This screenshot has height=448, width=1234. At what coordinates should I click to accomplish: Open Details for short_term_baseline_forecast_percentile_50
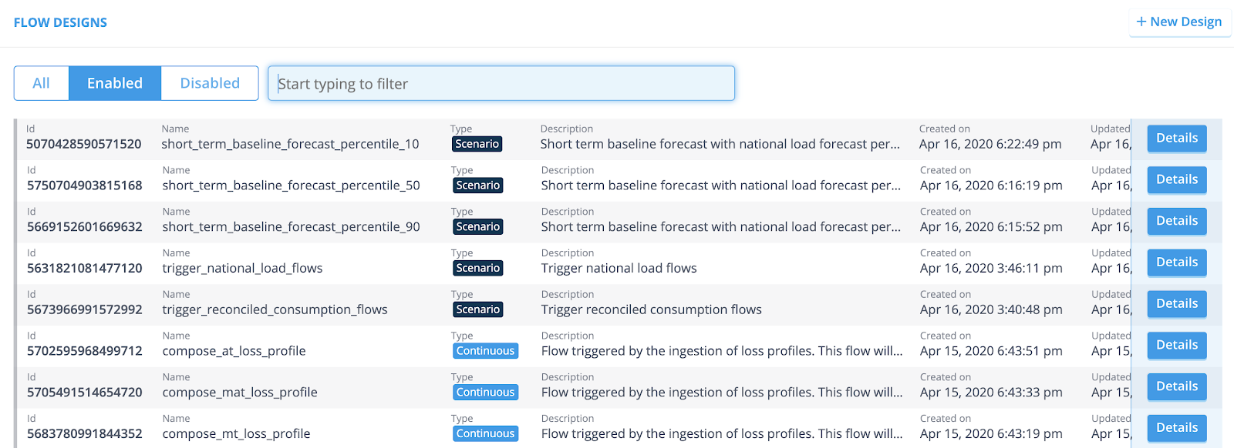(x=1176, y=180)
